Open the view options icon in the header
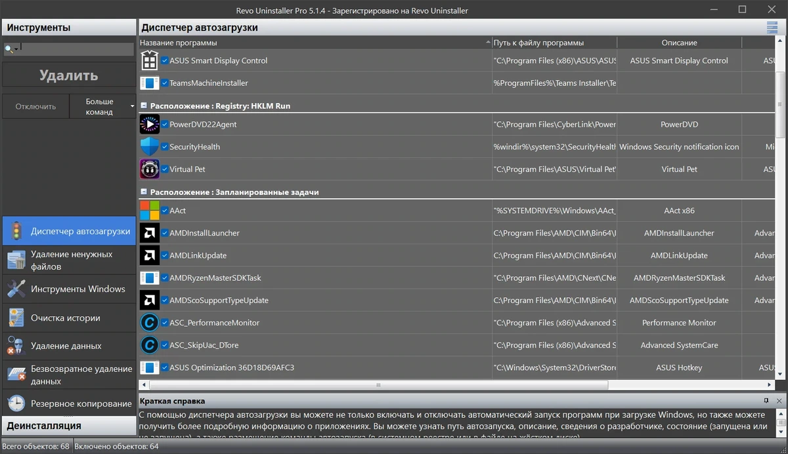Image resolution: width=788 pixels, height=454 pixels. tap(772, 28)
